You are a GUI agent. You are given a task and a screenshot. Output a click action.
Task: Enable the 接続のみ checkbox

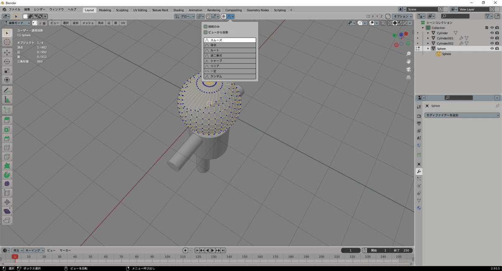pos(205,26)
